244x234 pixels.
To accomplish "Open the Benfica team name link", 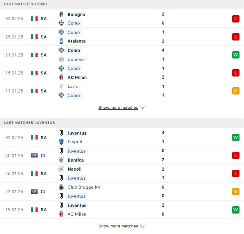I will (76, 160).
